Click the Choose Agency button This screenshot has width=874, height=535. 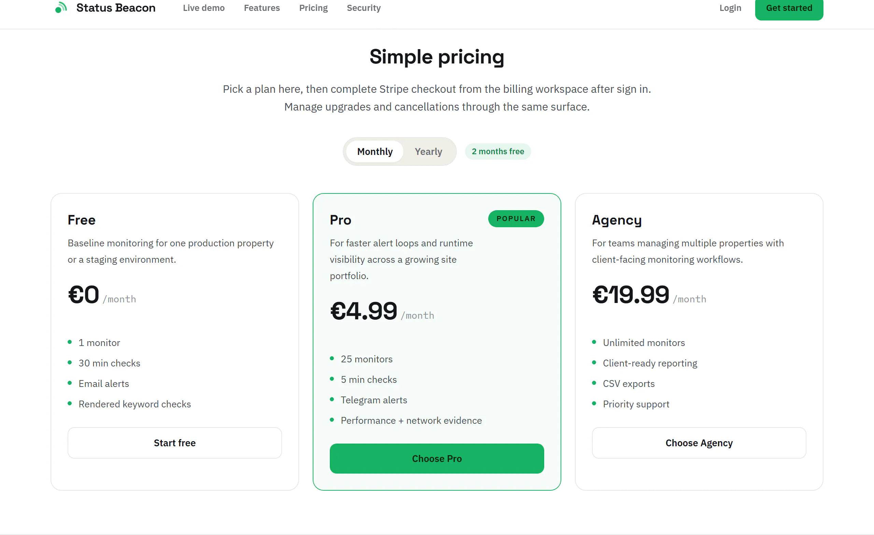[x=699, y=443]
